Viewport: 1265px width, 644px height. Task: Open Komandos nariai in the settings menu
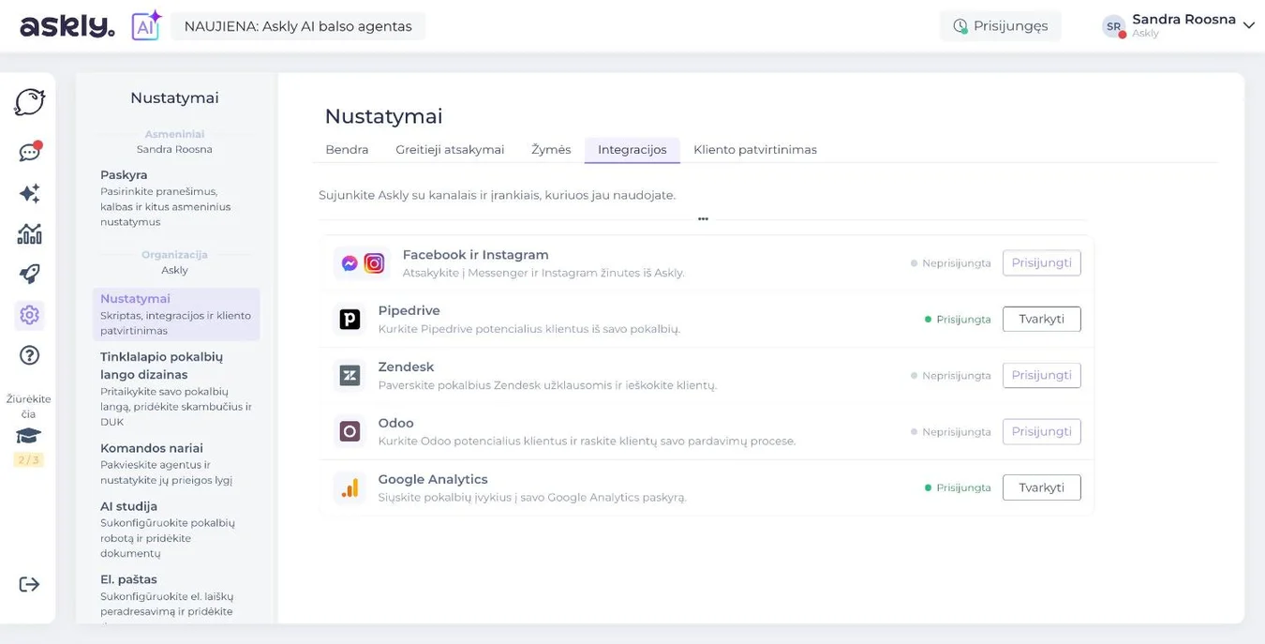tap(175, 463)
